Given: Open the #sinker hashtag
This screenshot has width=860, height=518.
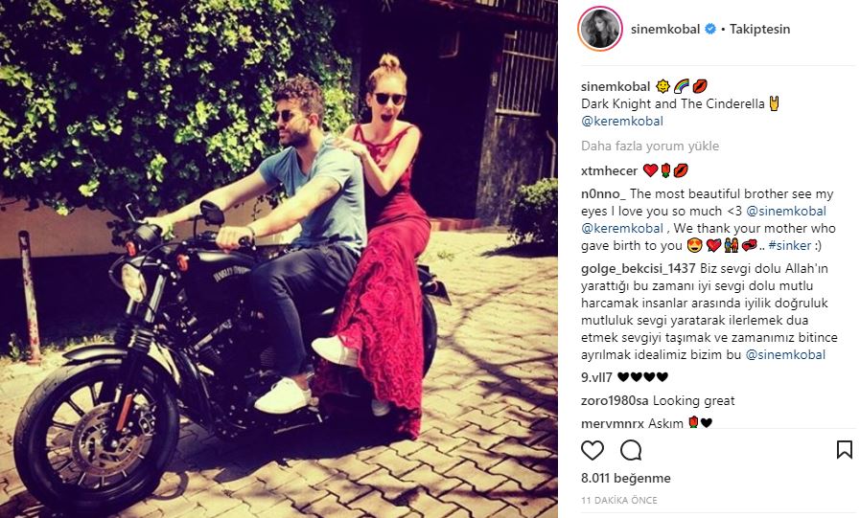Looking at the screenshot, I should (x=789, y=245).
